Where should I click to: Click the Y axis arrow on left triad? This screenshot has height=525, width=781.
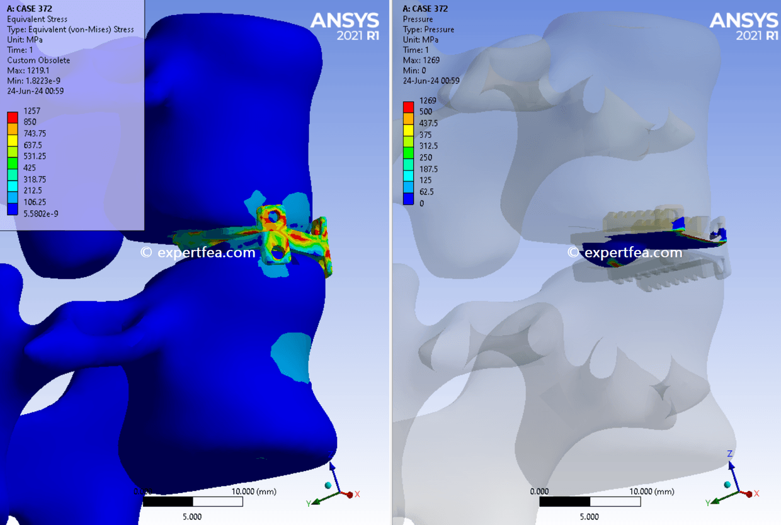[x=317, y=502]
